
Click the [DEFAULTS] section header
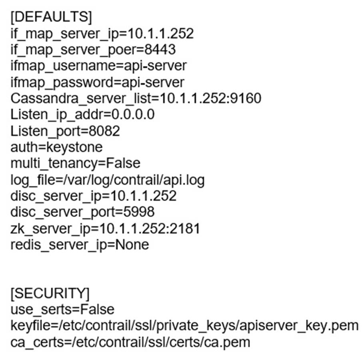(x=51, y=17)
